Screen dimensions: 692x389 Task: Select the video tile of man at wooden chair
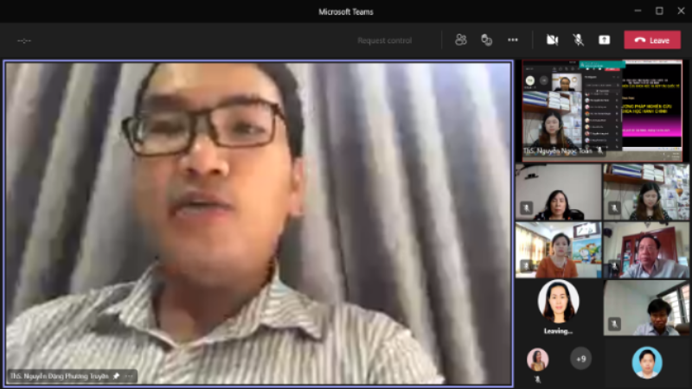pos(646,250)
